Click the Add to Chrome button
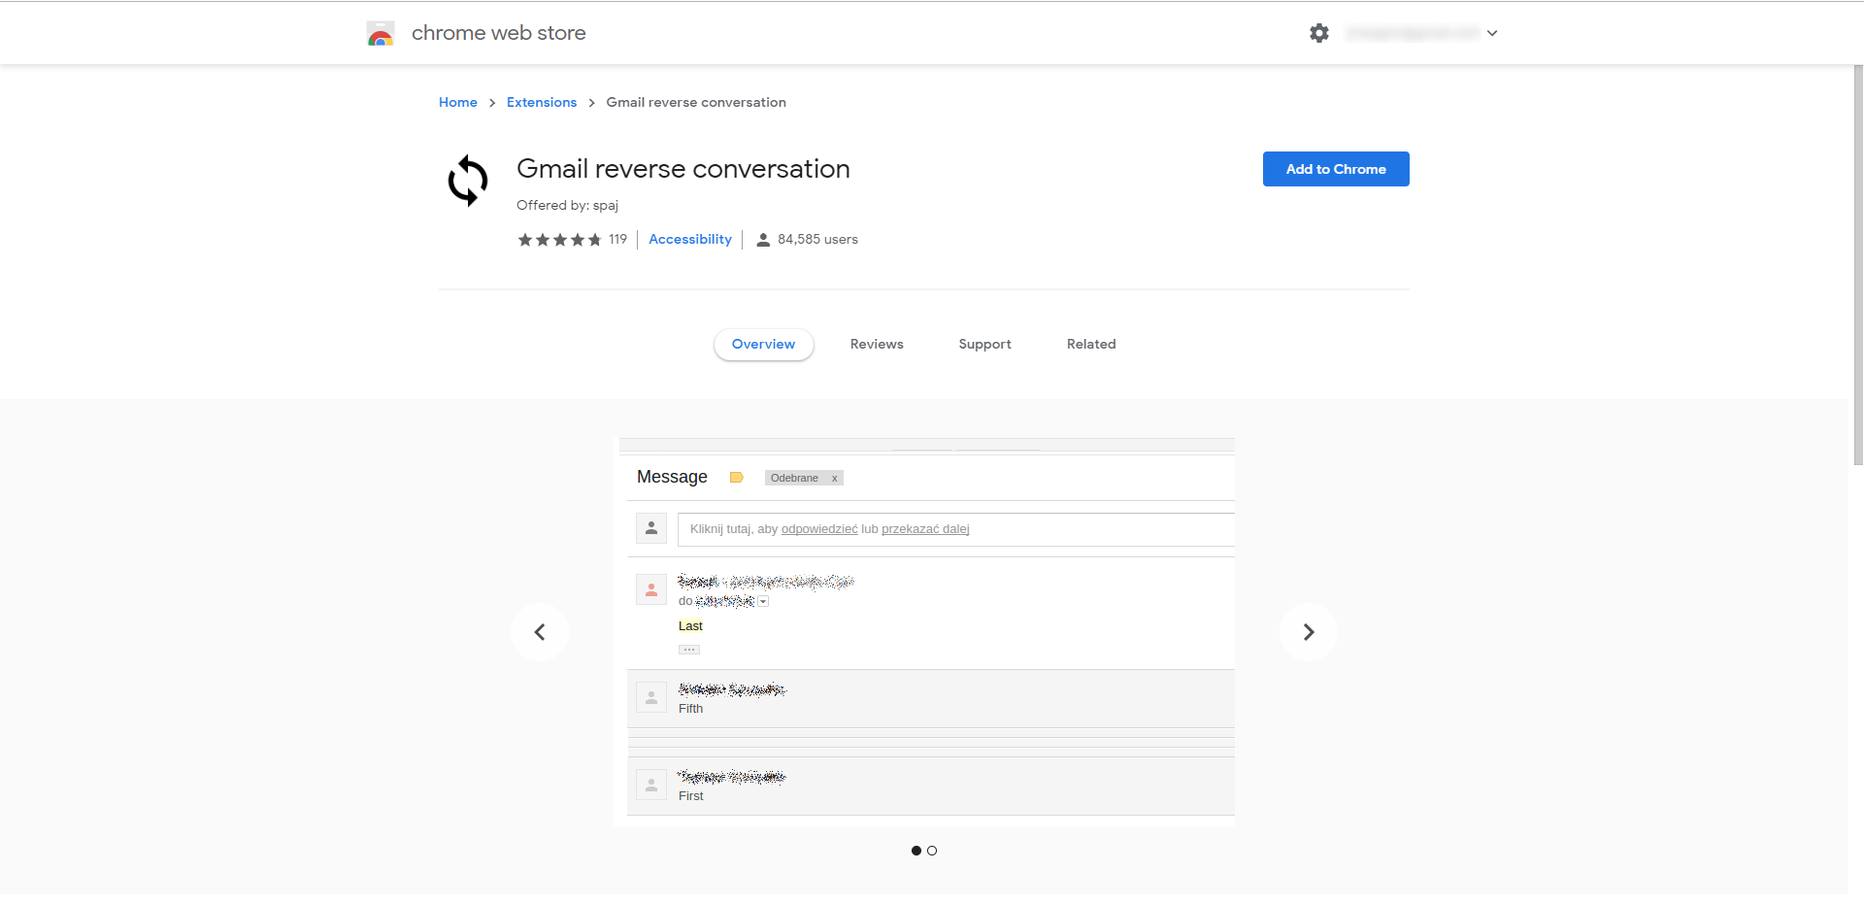 pos(1336,169)
